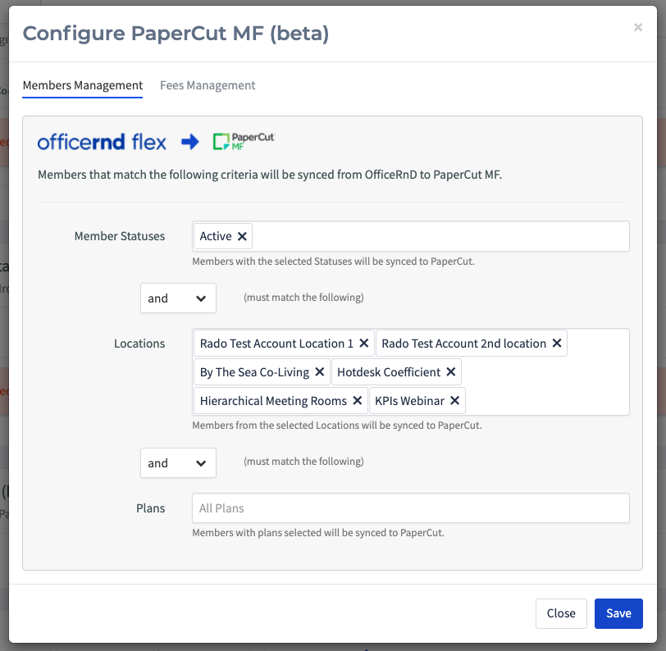Click the officernd flex logo
The image size is (666, 651).
pos(102,142)
